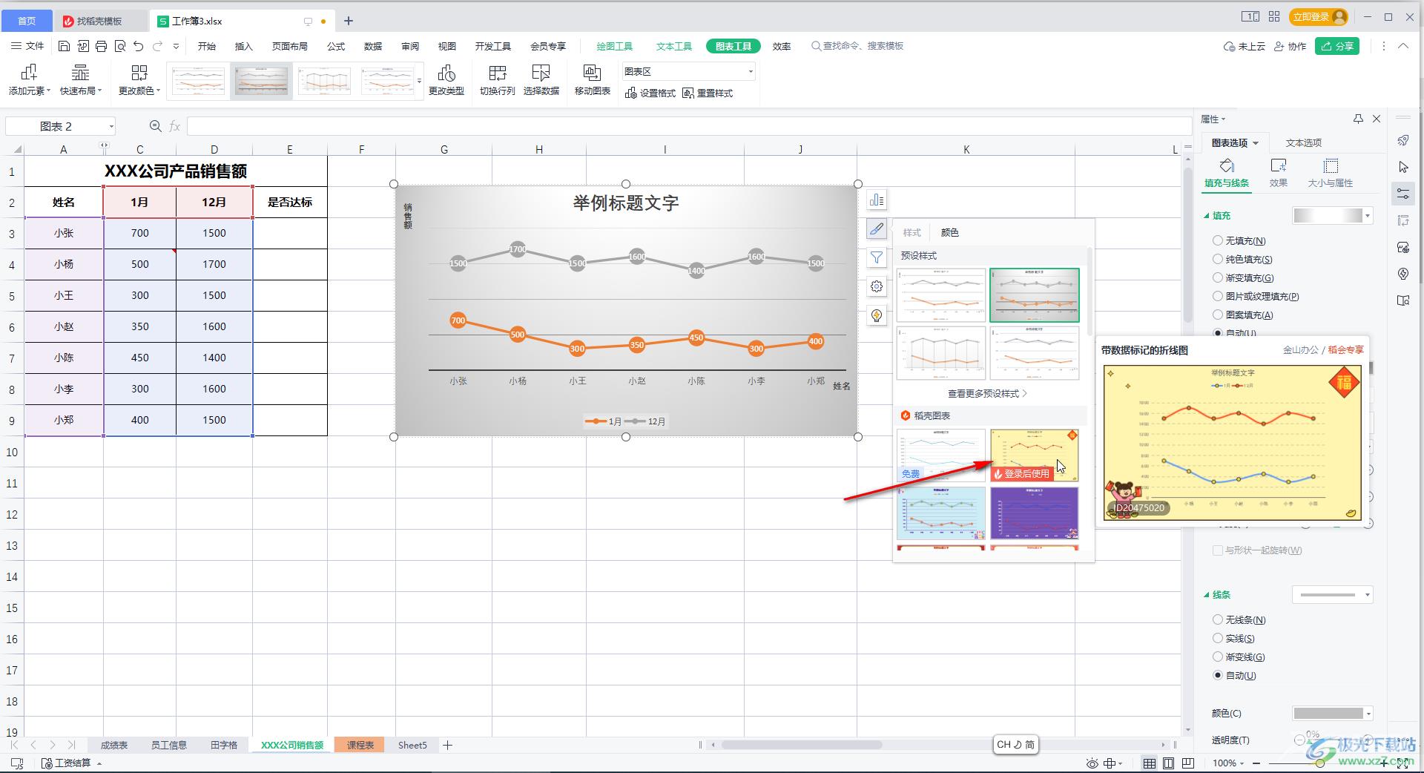The height and width of the screenshot is (773, 1424).
Task: Open line style preset dropdown
Action: click(x=1333, y=594)
